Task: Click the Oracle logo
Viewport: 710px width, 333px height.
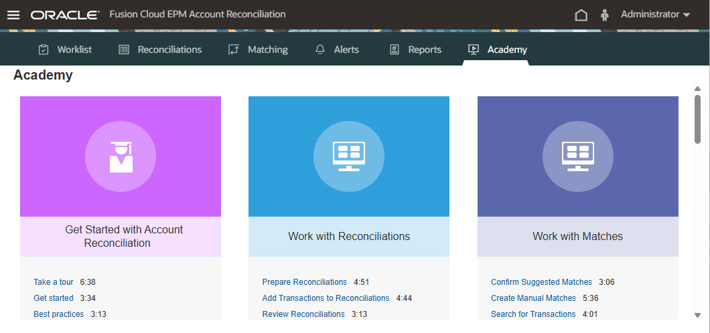Action: [65, 15]
